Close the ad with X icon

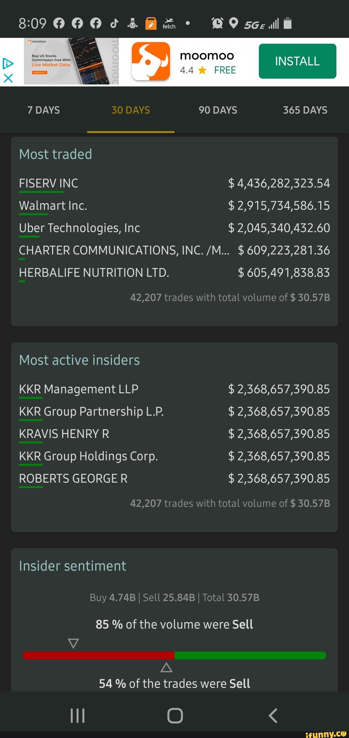tap(8, 78)
